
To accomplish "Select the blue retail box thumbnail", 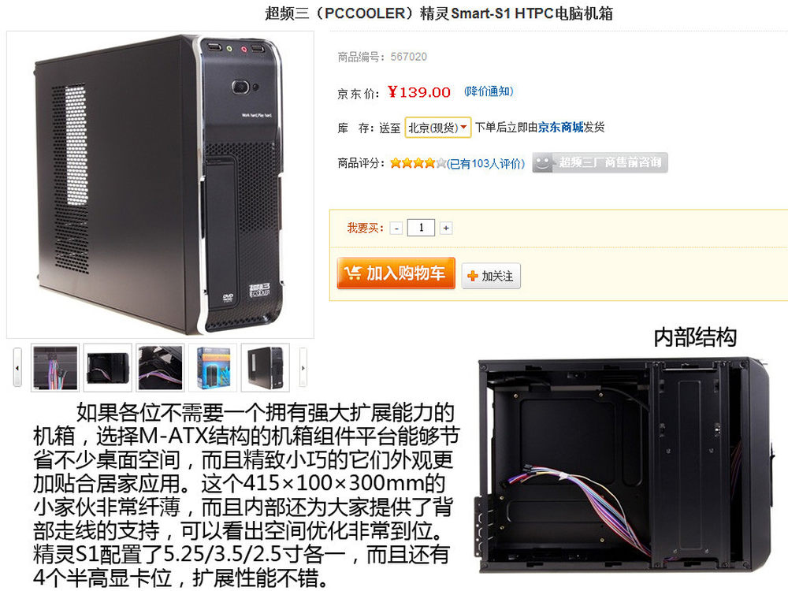I will [213, 368].
